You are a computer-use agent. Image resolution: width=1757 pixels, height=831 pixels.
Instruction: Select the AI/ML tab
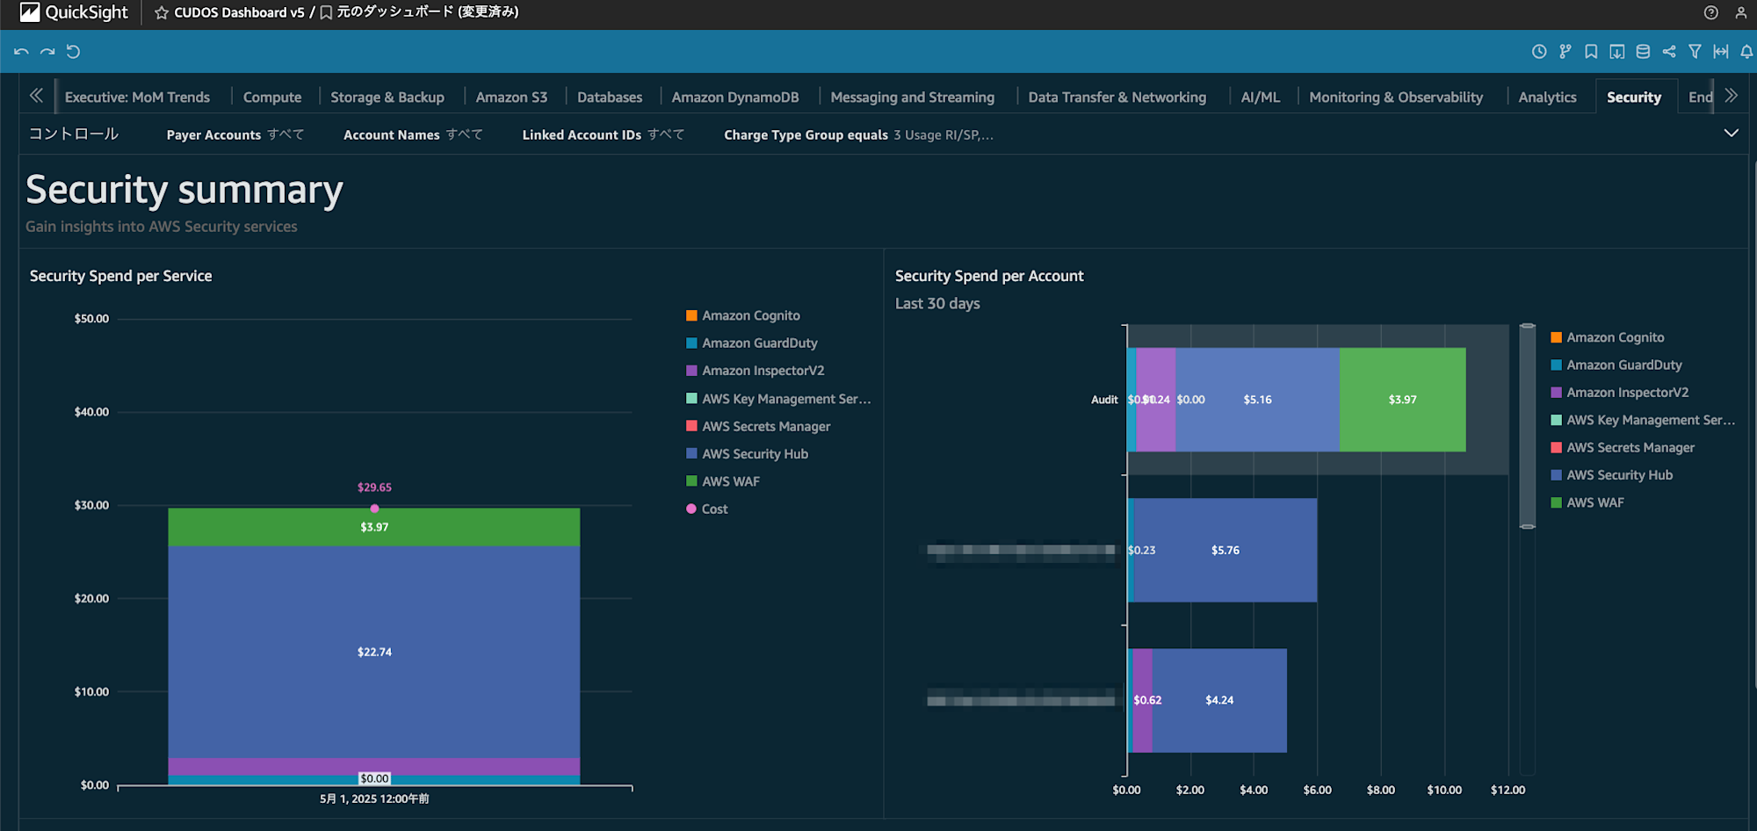pos(1261,97)
